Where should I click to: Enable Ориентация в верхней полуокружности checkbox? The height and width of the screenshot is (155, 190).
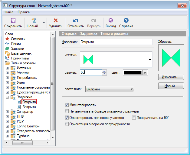tap(67, 124)
